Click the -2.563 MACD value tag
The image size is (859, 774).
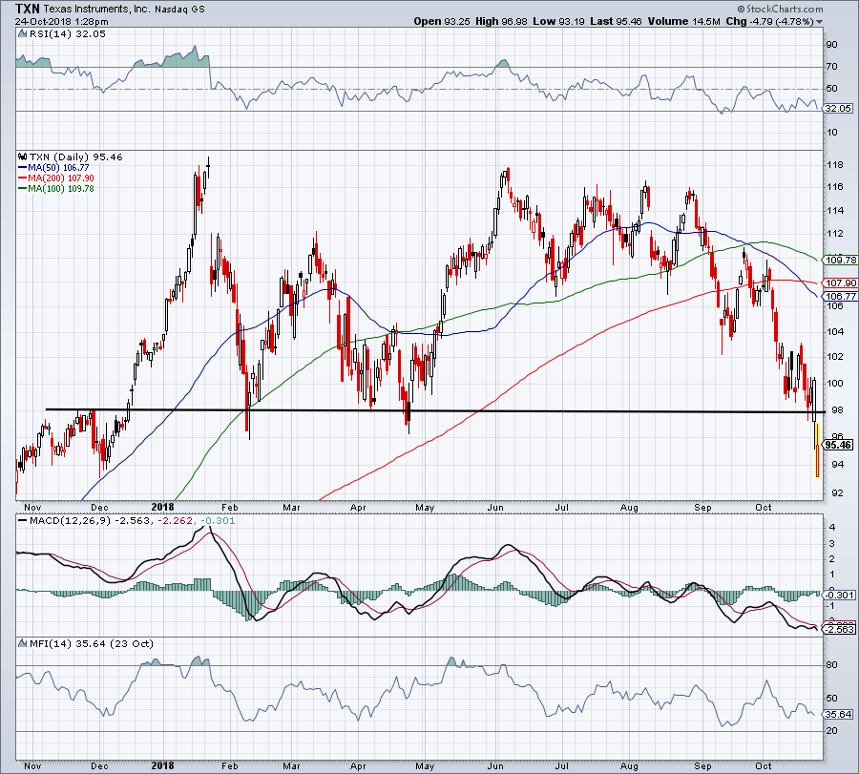point(839,629)
